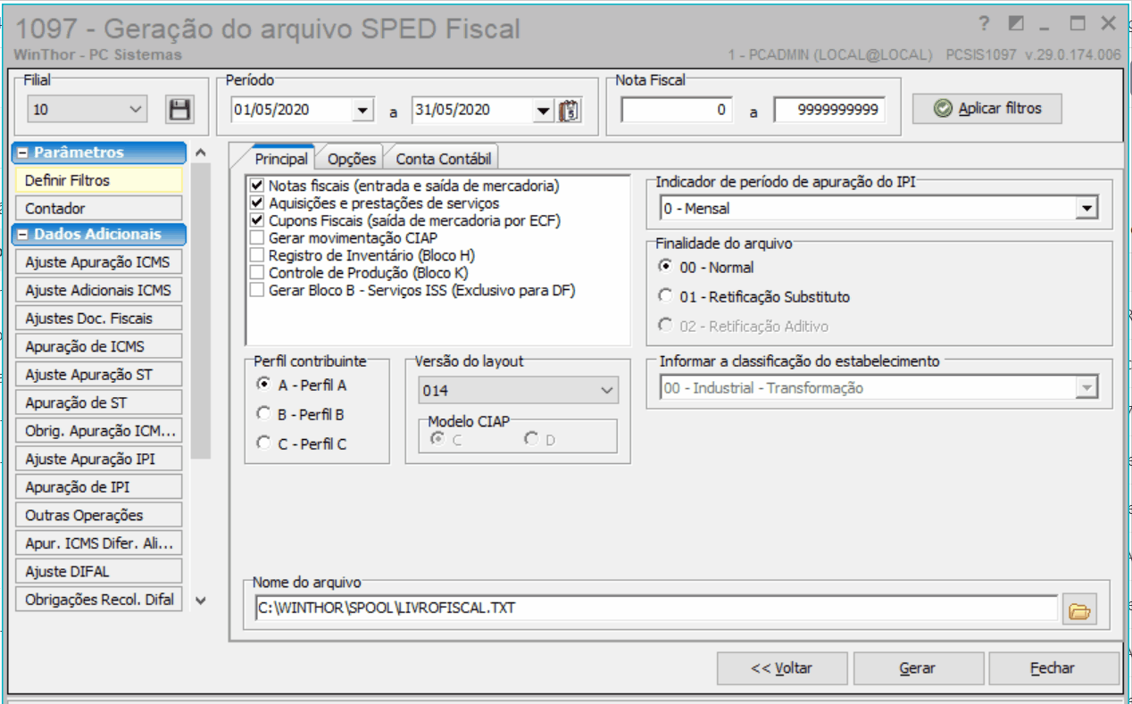Open the calendar icon next to Período
Viewport: 1132px width, 704px height.
(x=569, y=111)
